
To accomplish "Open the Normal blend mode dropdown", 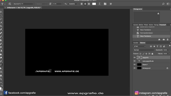I will point(144,50).
